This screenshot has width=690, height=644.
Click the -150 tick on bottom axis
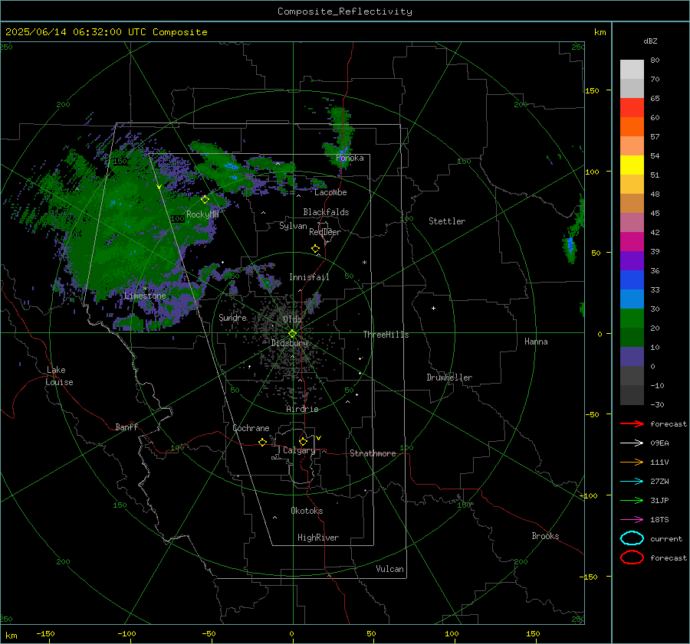45,633
